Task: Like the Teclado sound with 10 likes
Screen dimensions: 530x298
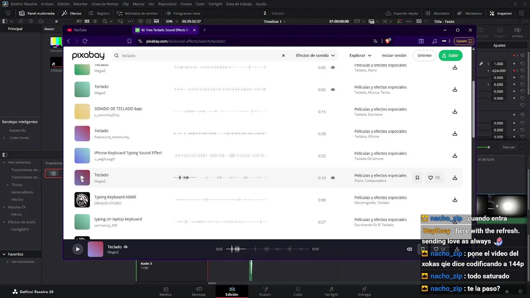Action: (434, 178)
